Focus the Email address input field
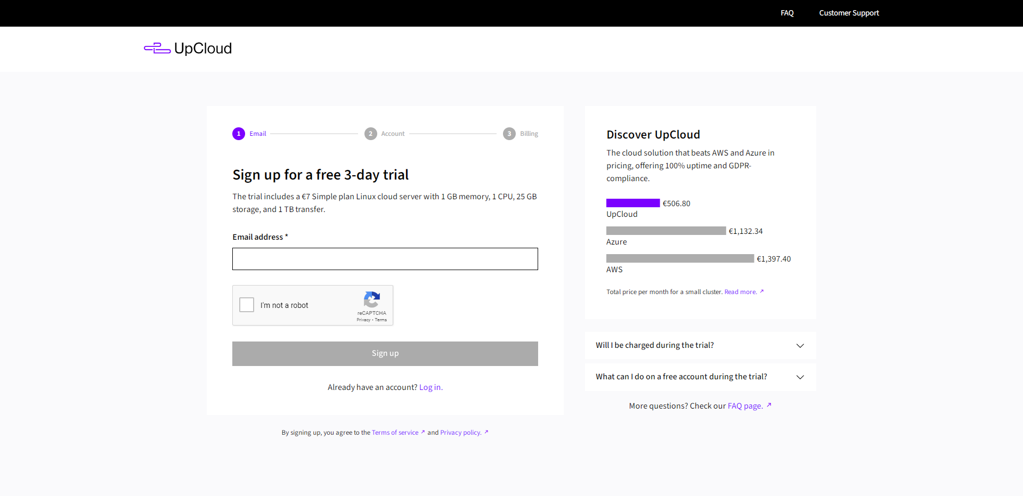This screenshot has height=496, width=1023. (385, 259)
